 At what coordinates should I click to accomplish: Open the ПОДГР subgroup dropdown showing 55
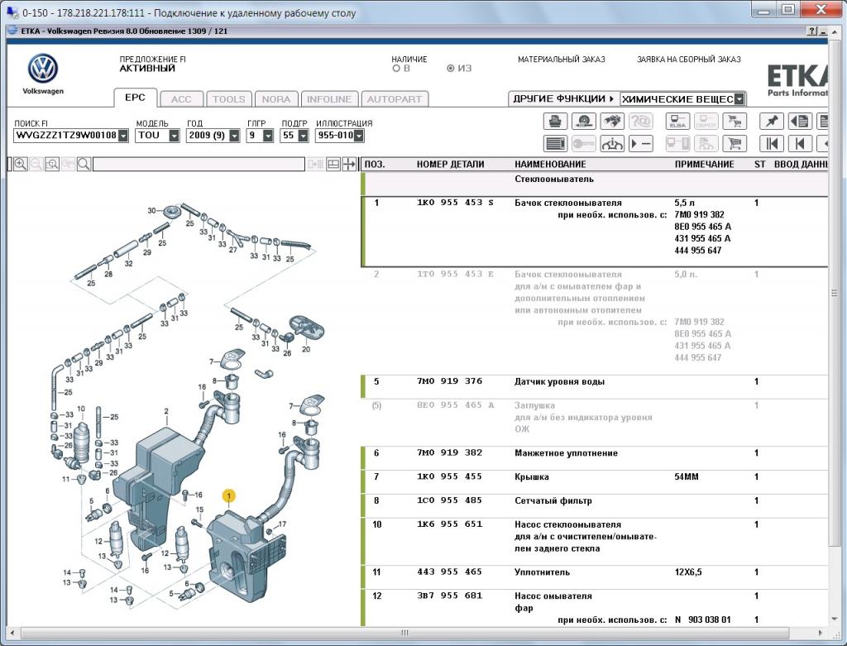point(303,136)
